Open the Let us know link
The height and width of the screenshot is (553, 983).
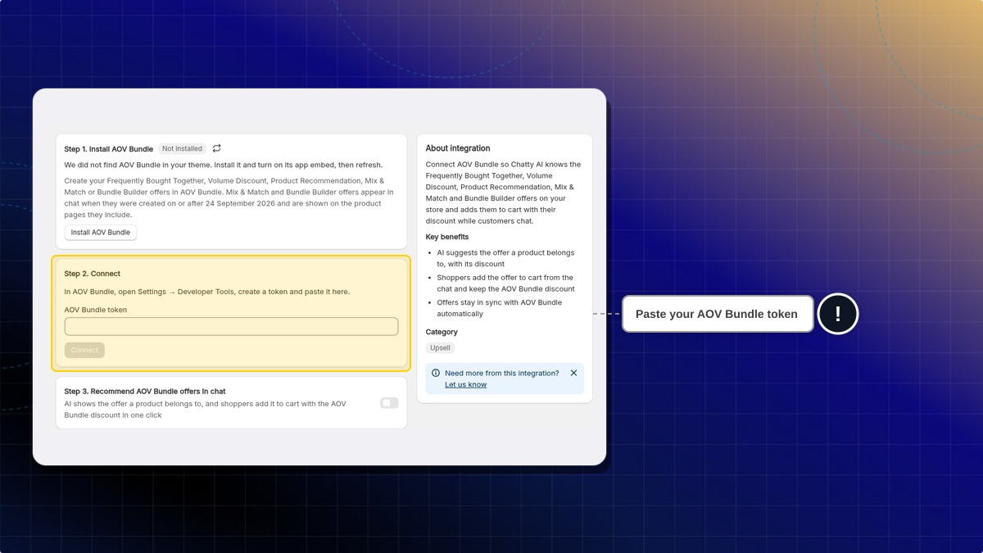tap(465, 384)
